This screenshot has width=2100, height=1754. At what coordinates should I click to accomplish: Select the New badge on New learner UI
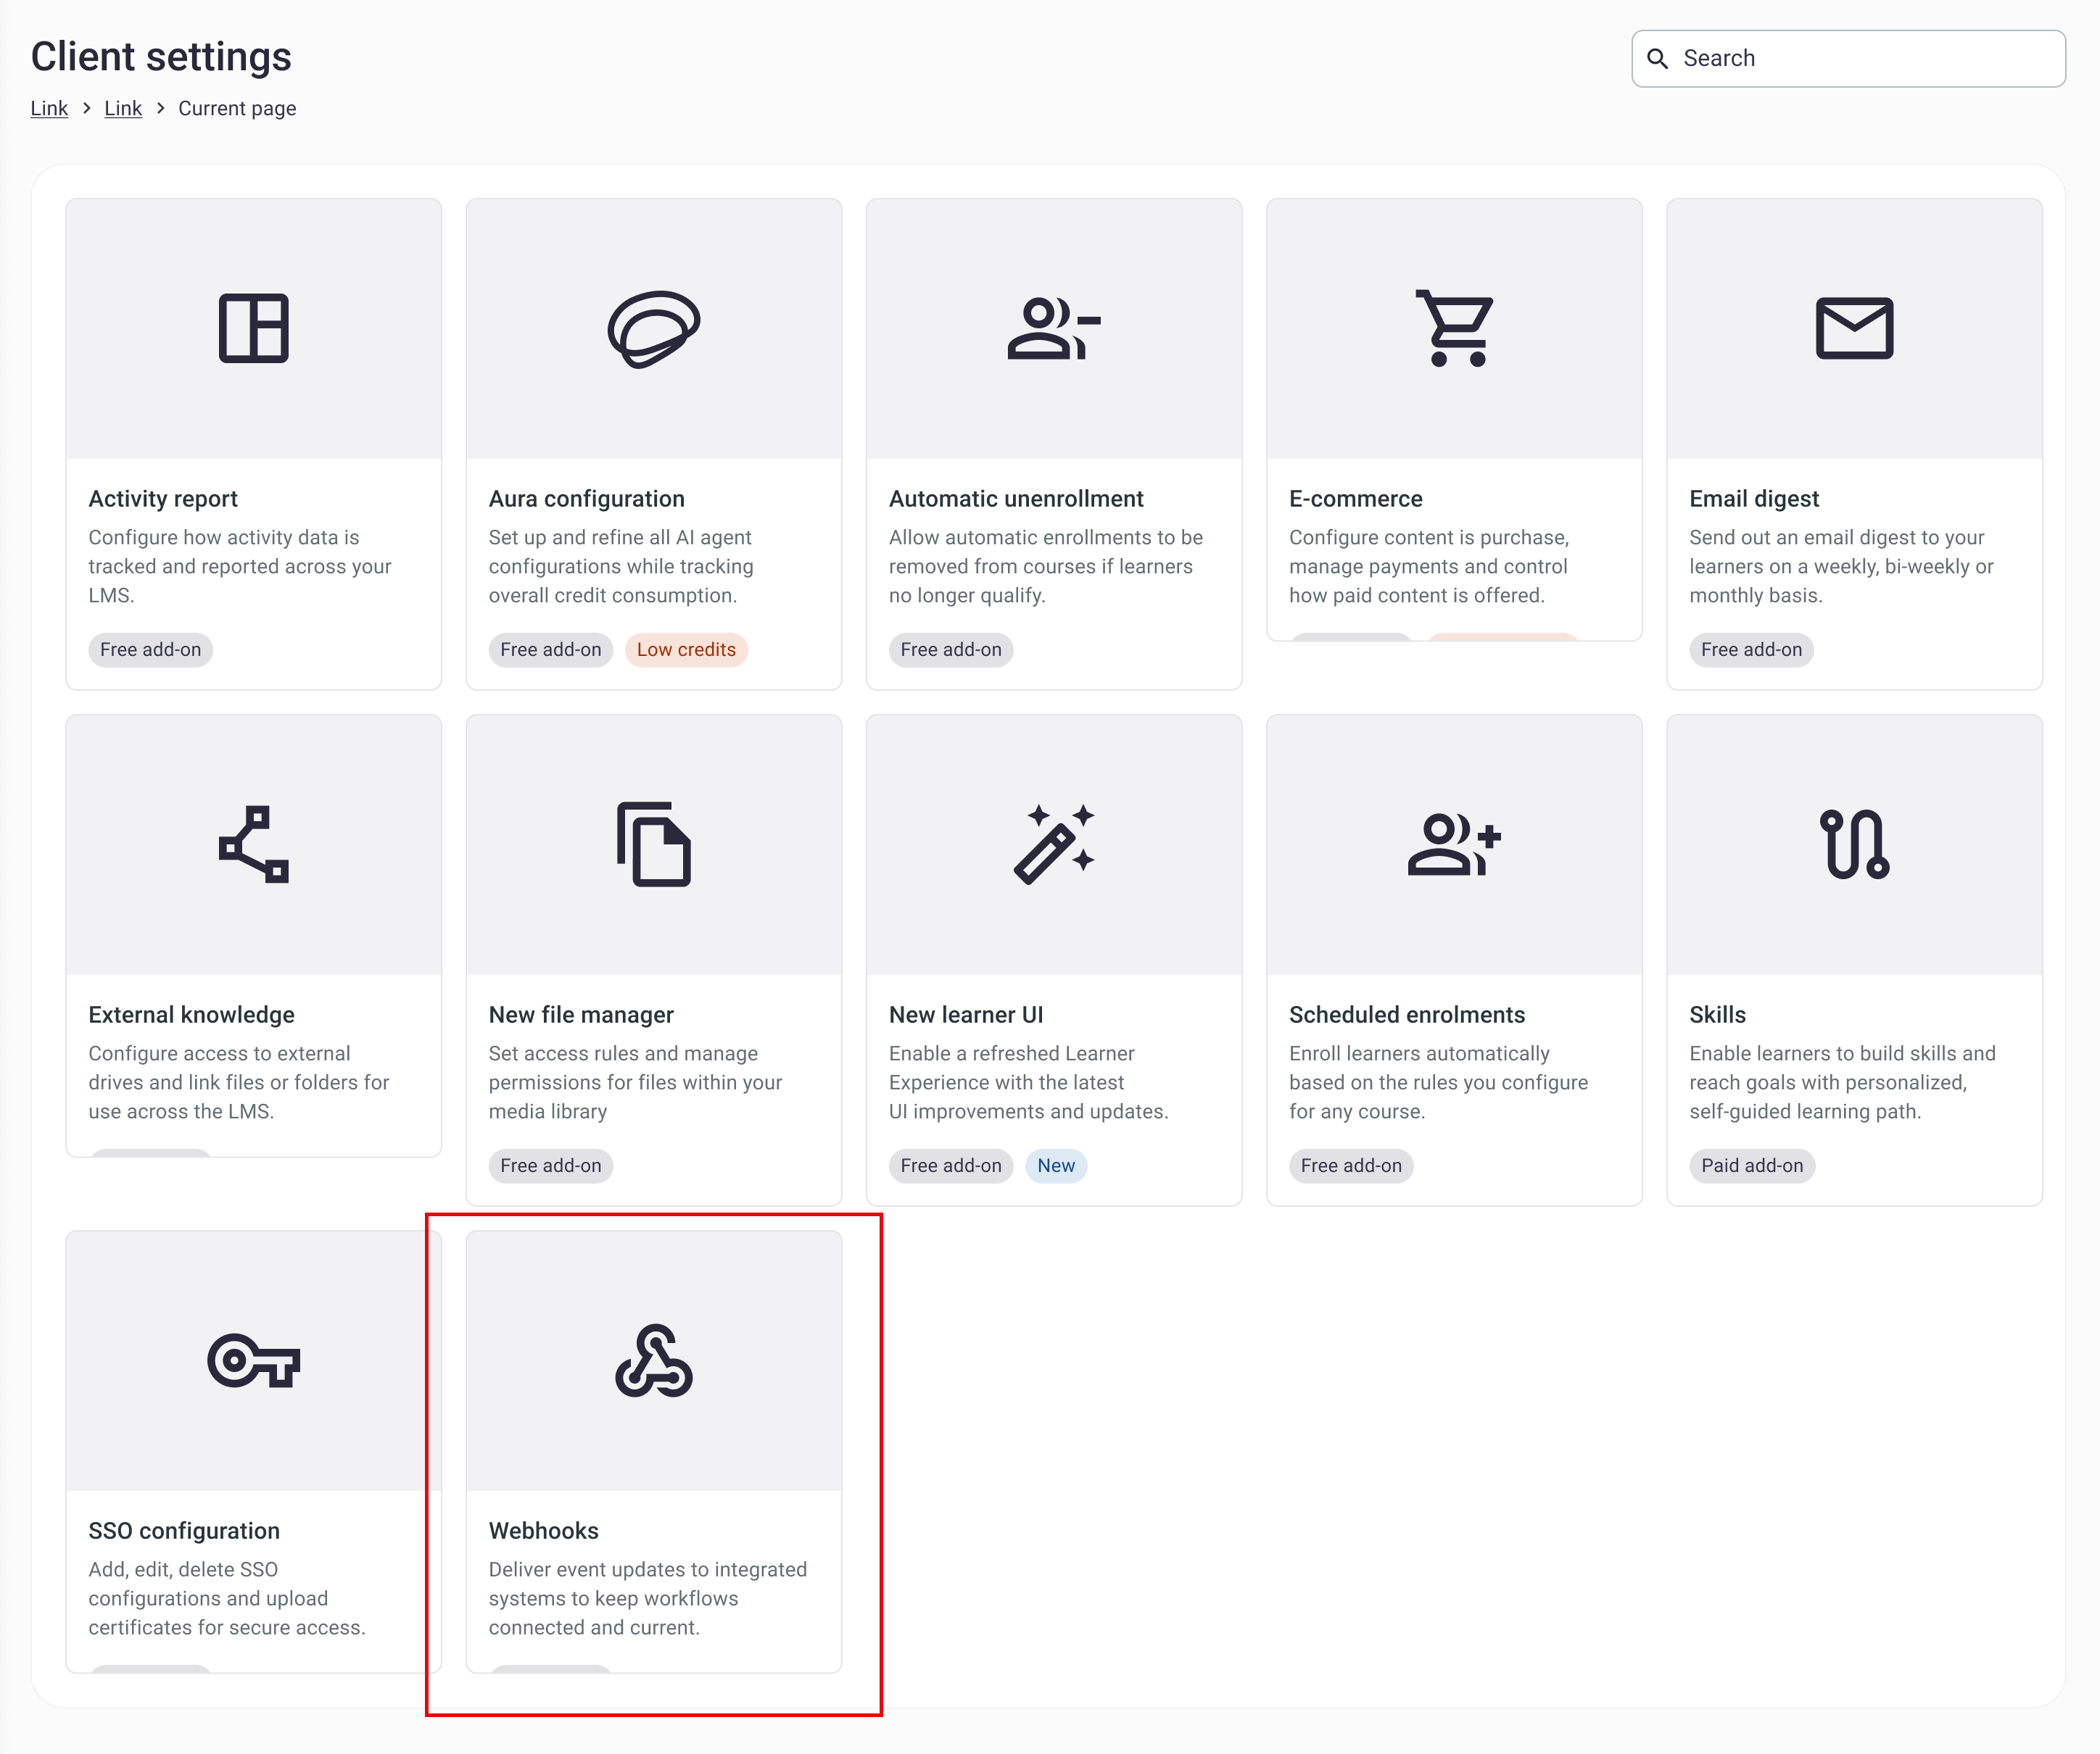pyautogui.click(x=1056, y=1165)
